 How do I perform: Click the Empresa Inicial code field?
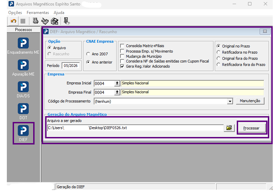click(x=104, y=83)
